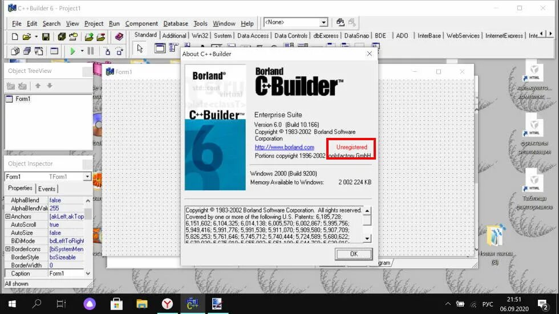
Task: Open the Yandex Browser taskbar icon
Action: 167,304
